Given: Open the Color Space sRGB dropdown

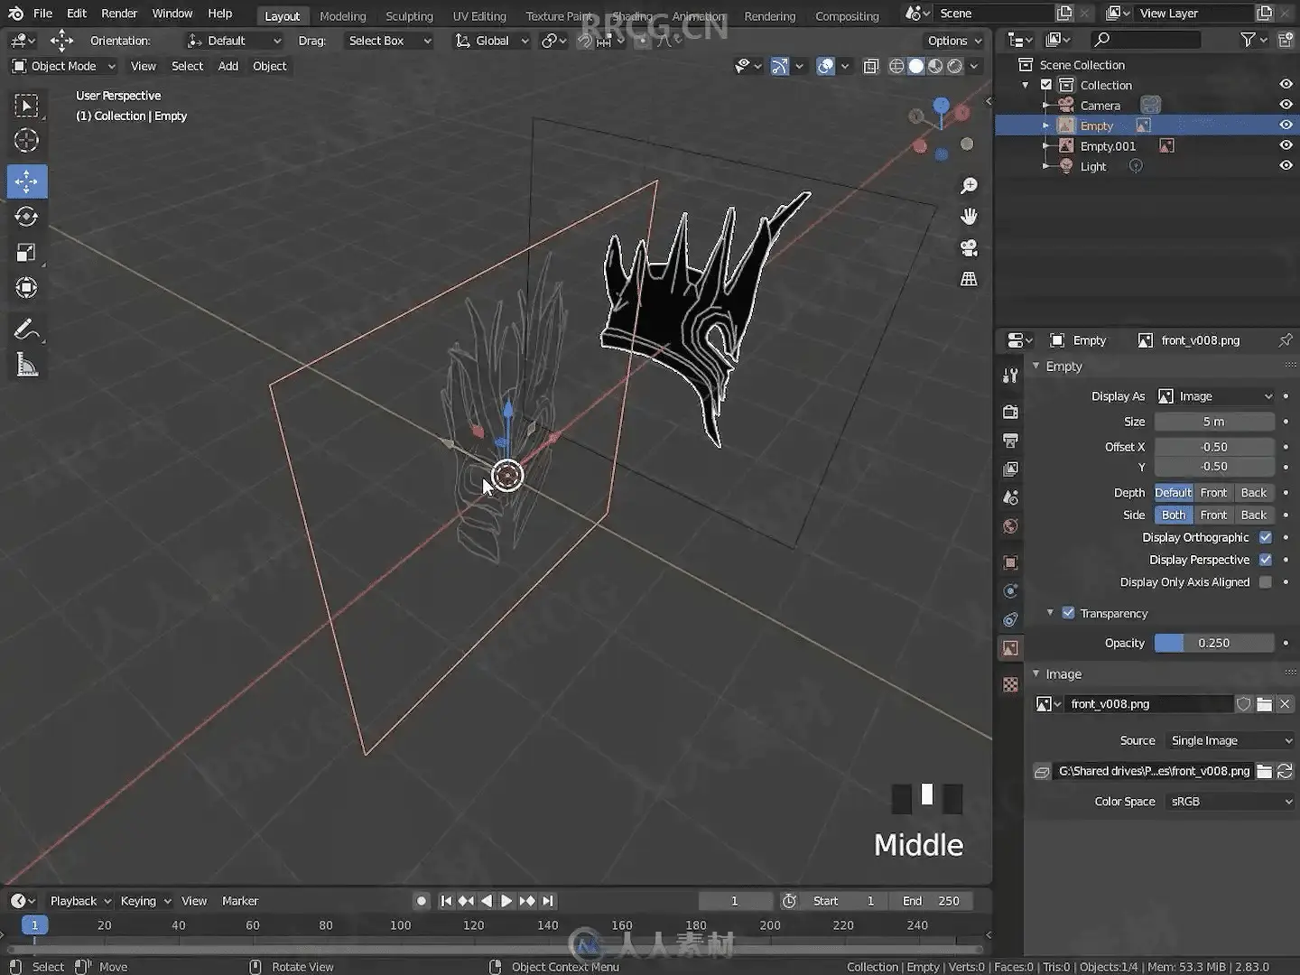Looking at the screenshot, I should (1230, 802).
